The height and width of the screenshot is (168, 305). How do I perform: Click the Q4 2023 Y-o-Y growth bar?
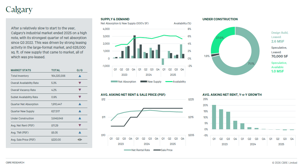235,125
